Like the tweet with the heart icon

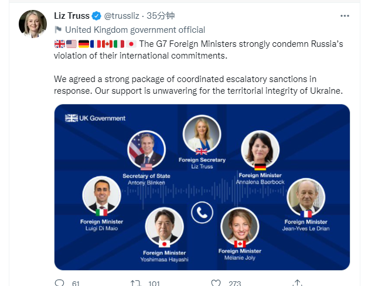[216, 282]
